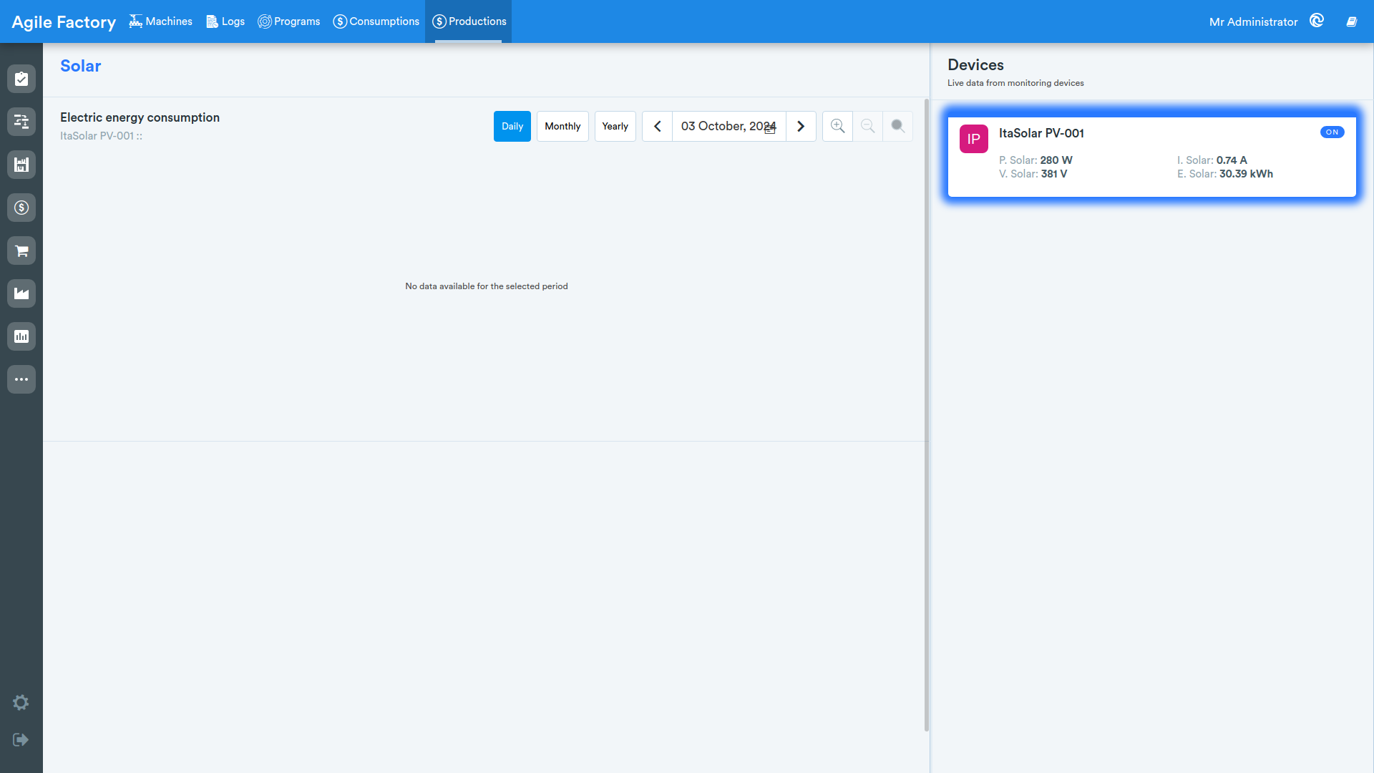Click the logout icon in sidebar
The image size is (1374, 773).
coord(21,739)
